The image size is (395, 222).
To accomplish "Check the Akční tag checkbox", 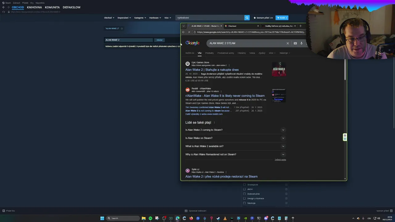I will click(x=244, y=189).
